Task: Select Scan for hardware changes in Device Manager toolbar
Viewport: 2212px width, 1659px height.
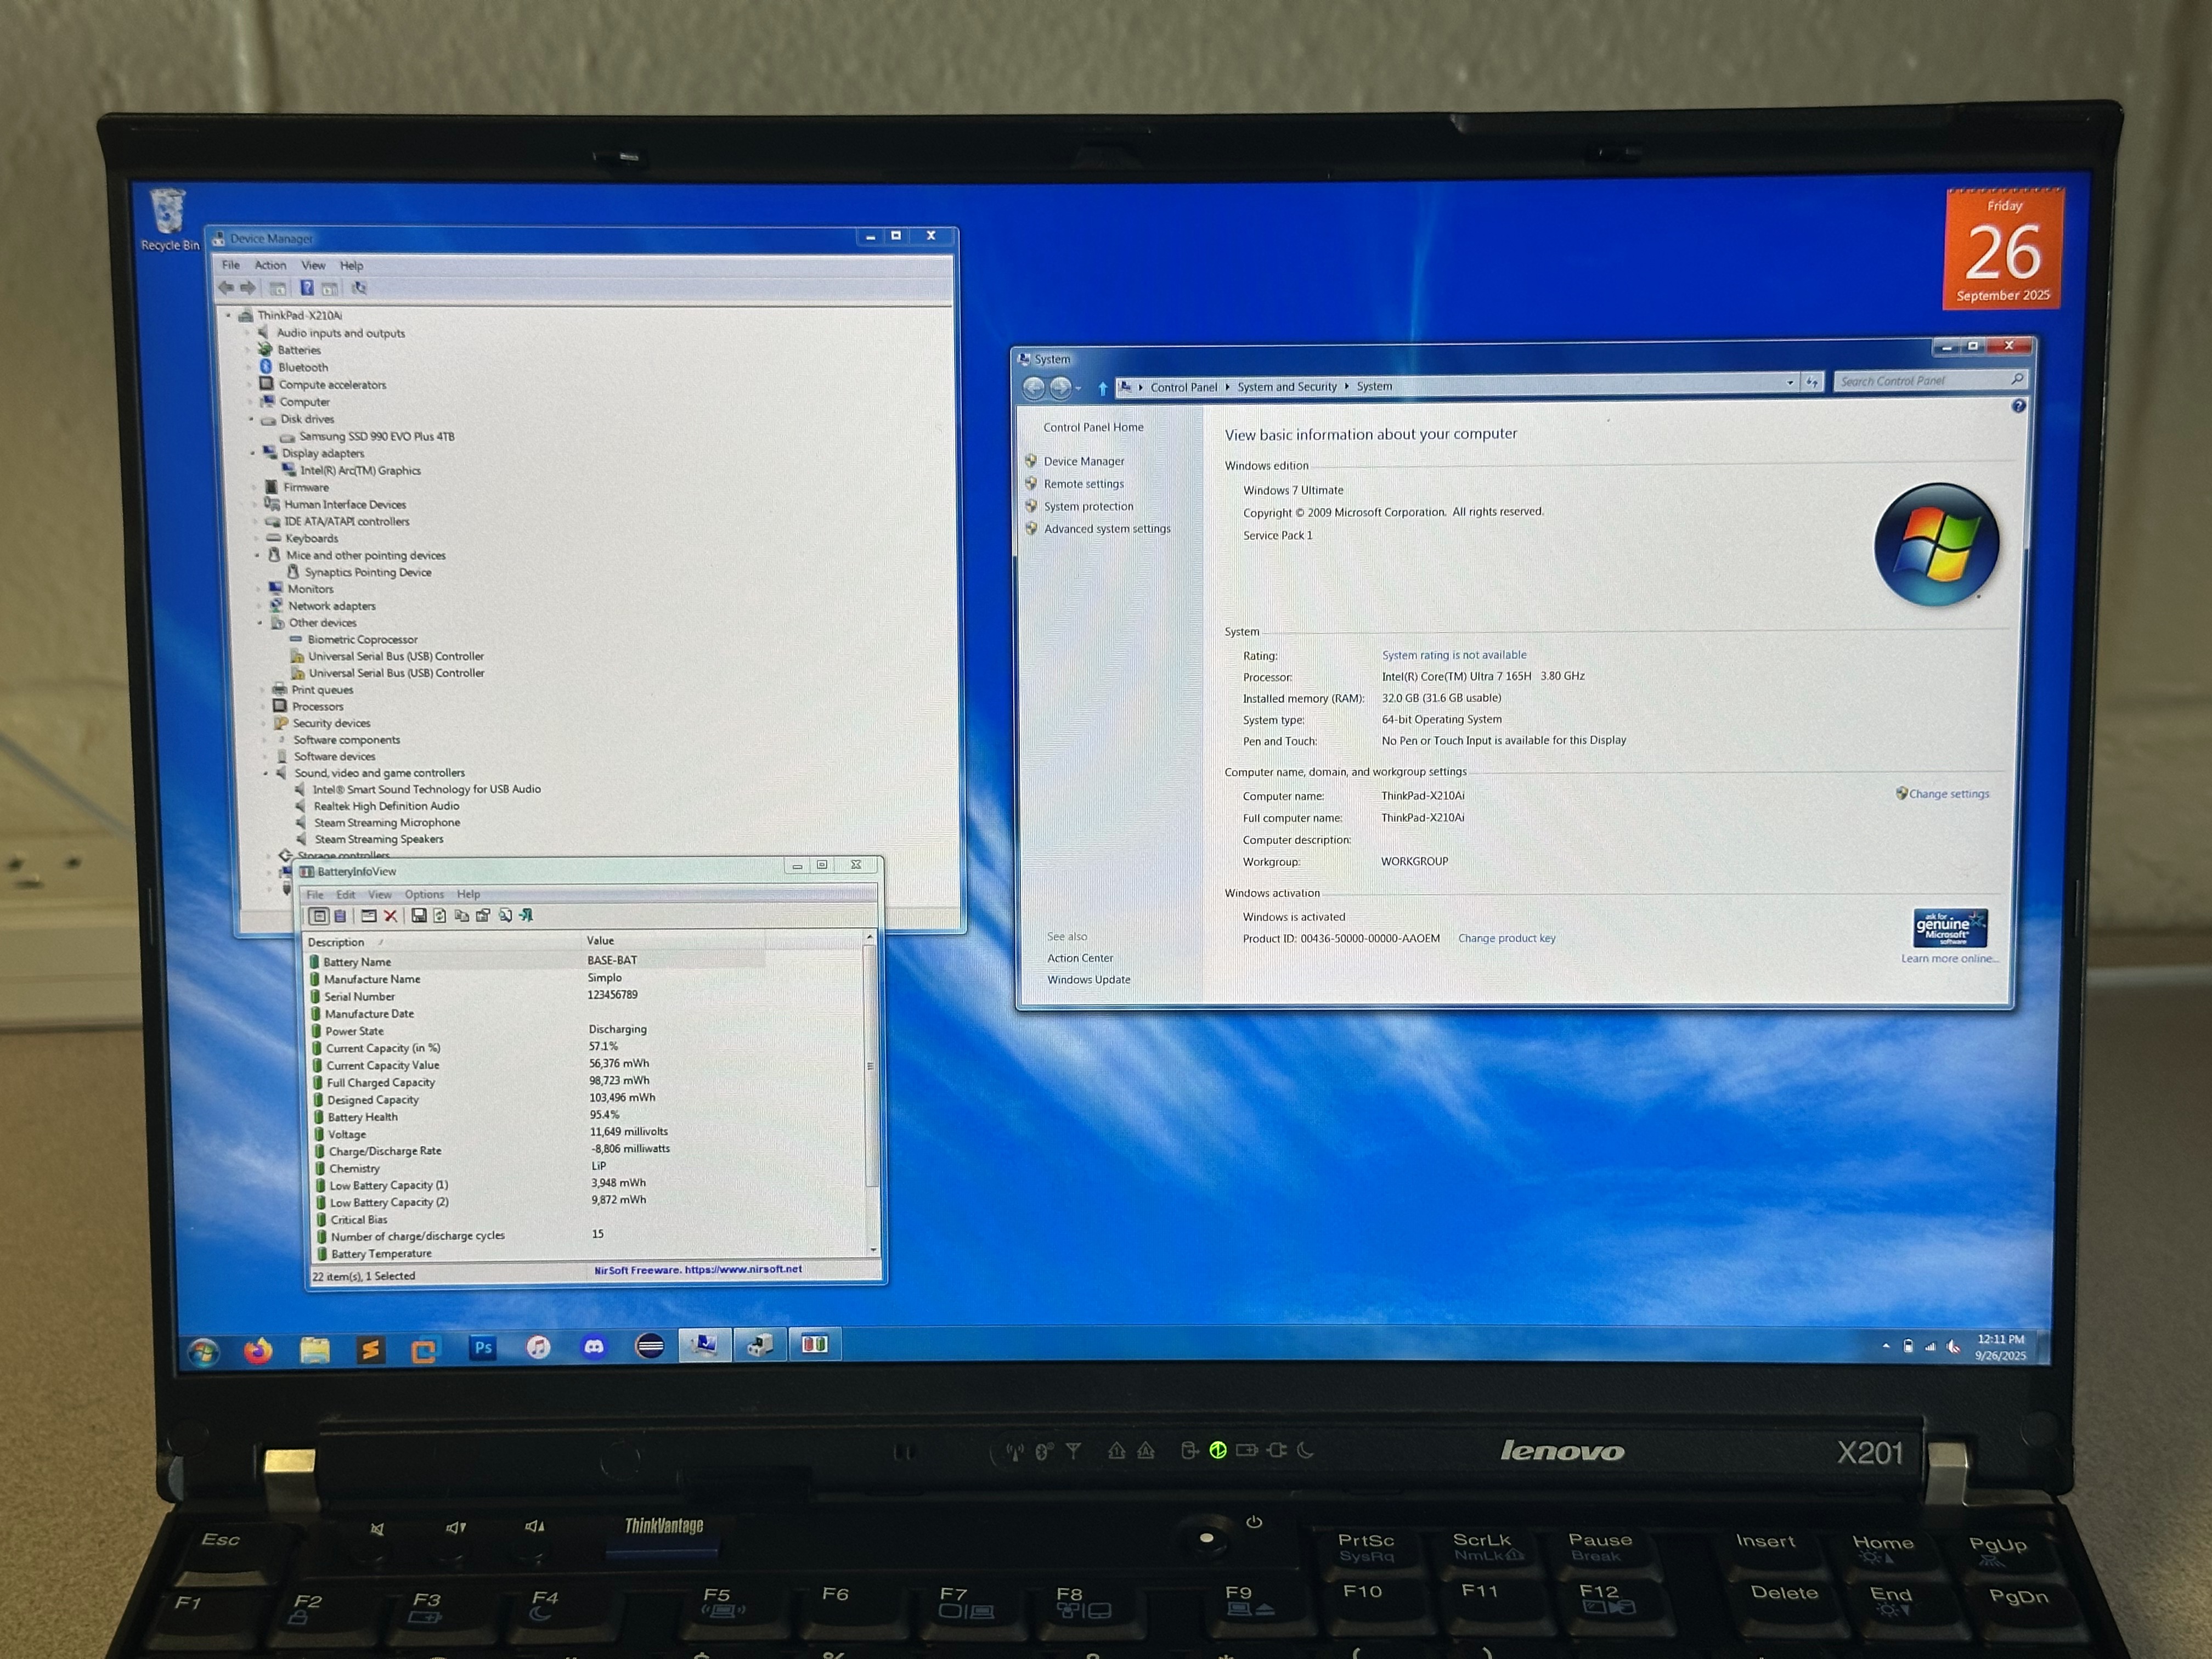Action: [x=360, y=288]
